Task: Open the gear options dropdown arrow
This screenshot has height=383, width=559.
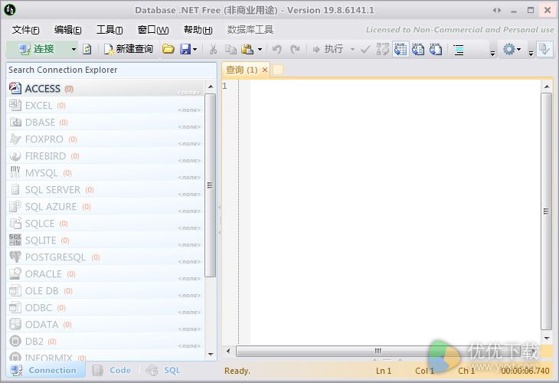Action: tap(518, 49)
